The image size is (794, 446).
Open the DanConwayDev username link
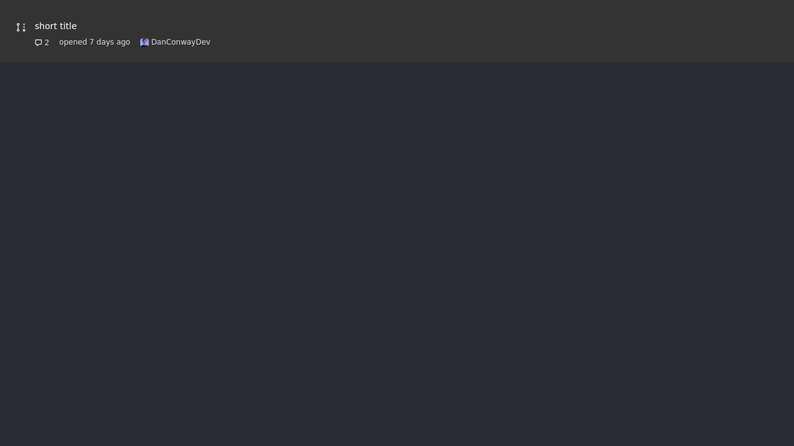pos(181,42)
